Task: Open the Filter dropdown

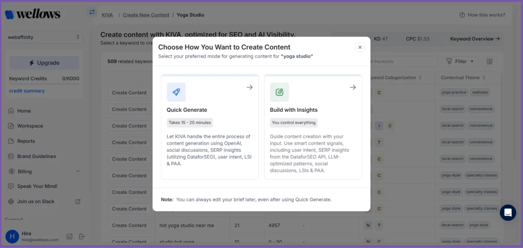Action: 460,62
